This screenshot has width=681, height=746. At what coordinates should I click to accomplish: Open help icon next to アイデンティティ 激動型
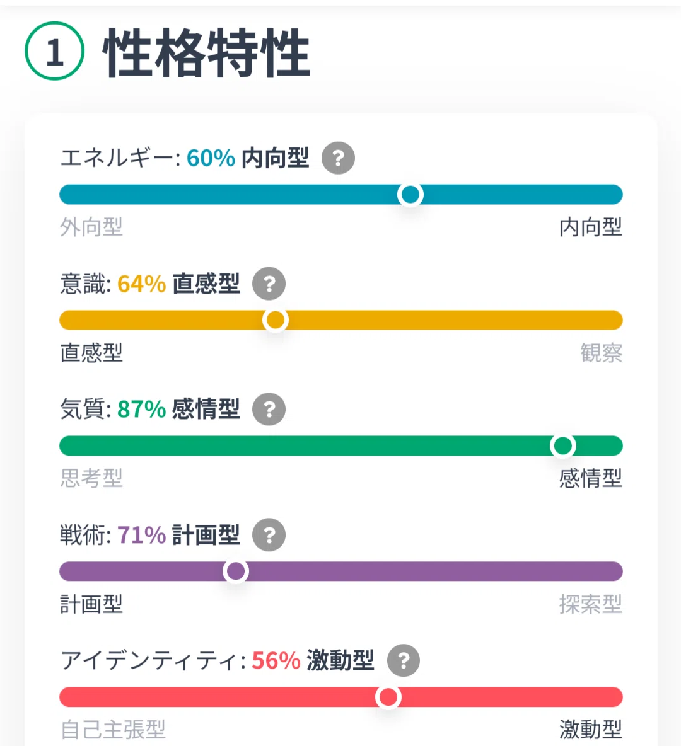404,660
